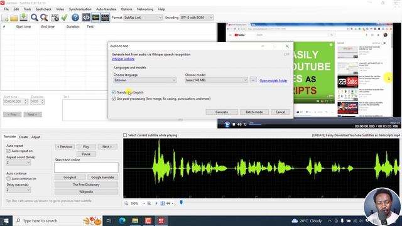Click the Google translate button
Viewport: 402px width, 226px height.
pos(102,177)
